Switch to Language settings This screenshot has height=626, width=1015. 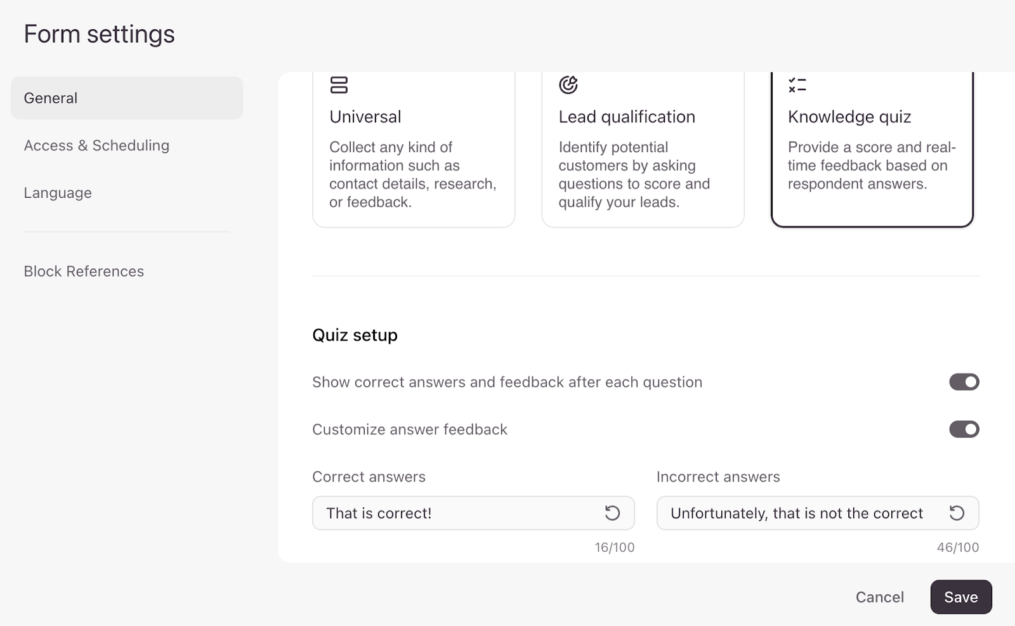(x=58, y=193)
